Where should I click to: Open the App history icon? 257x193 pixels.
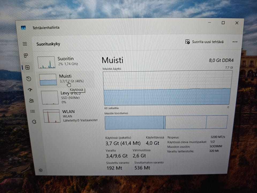click(x=29, y=79)
